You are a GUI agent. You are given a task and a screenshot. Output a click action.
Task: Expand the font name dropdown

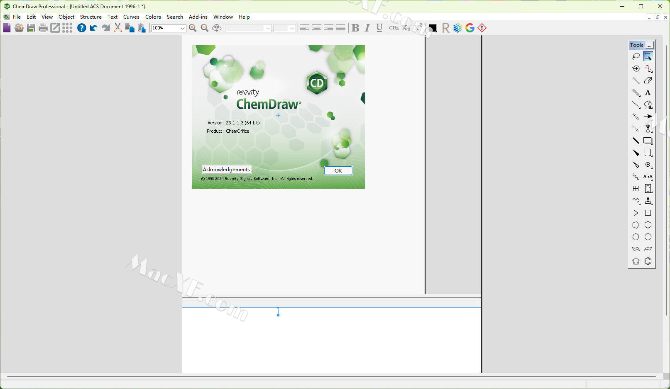coord(268,28)
